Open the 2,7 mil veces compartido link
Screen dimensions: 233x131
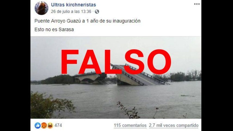(x=174, y=126)
